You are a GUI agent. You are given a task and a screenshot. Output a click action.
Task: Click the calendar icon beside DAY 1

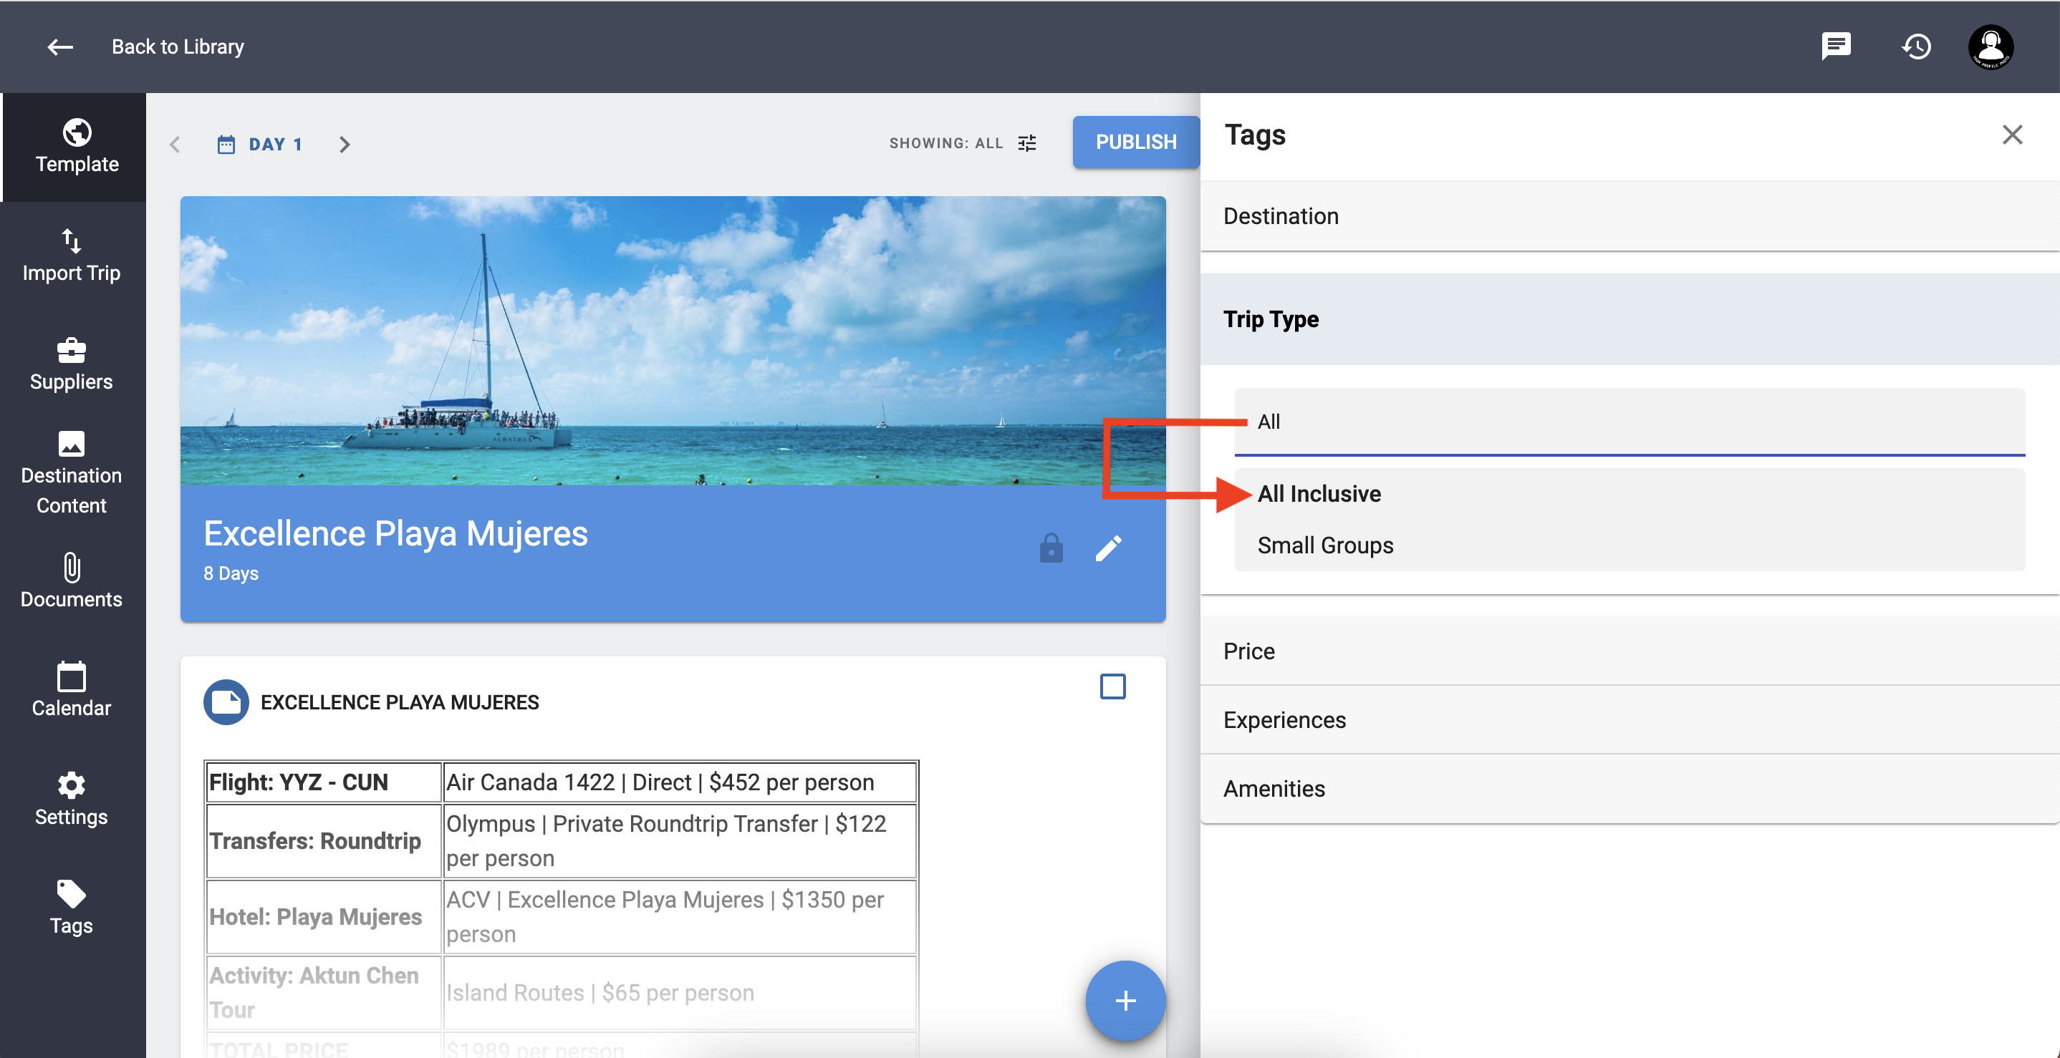[226, 144]
